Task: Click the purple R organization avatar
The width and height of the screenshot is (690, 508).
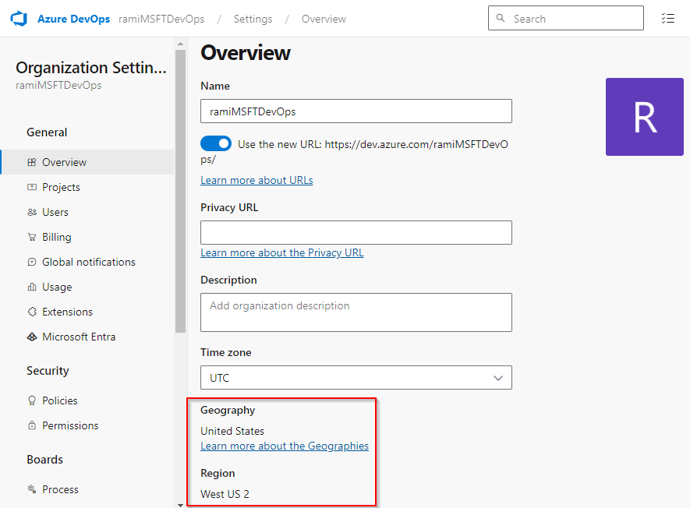Action: (644, 117)
